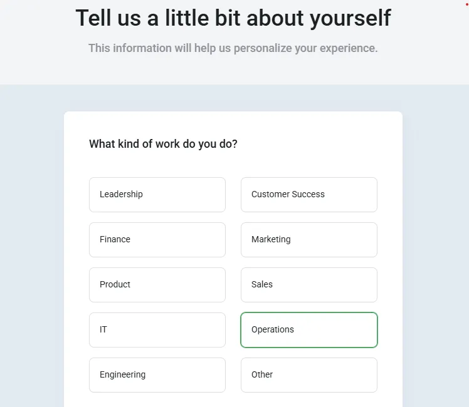Screen dimensions: 469x407
Task: Choose the Product option
Action: tap(157, 285)
